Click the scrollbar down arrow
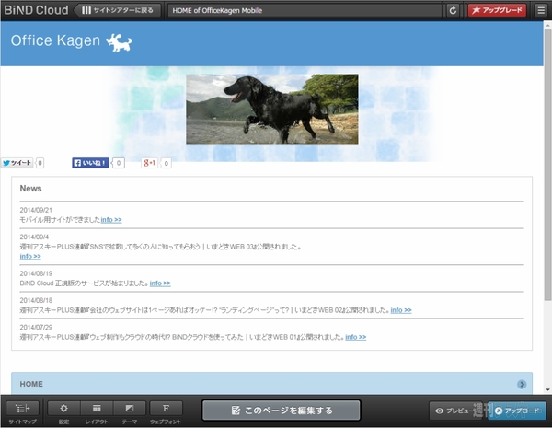552x428 pixels. [x=547, y=389]
